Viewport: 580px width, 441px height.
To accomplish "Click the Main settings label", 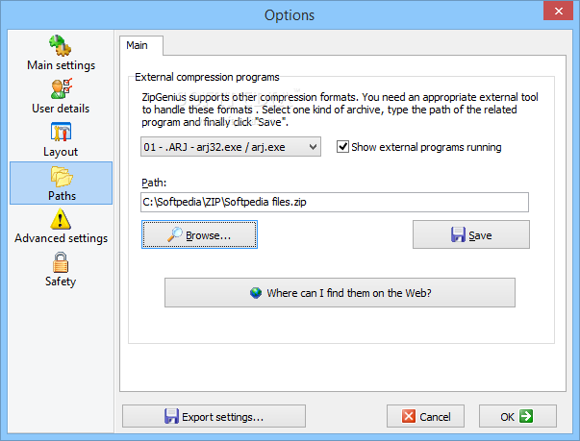I will point(61,65).
